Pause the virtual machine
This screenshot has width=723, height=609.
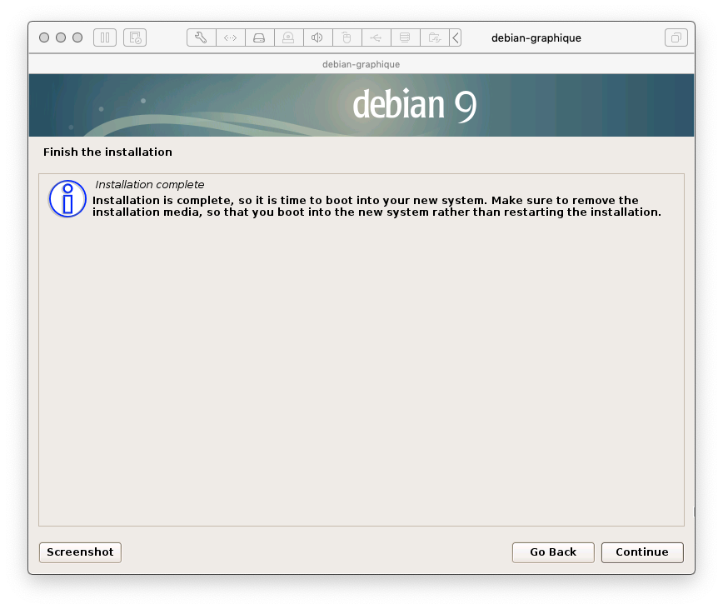point(105,37)
